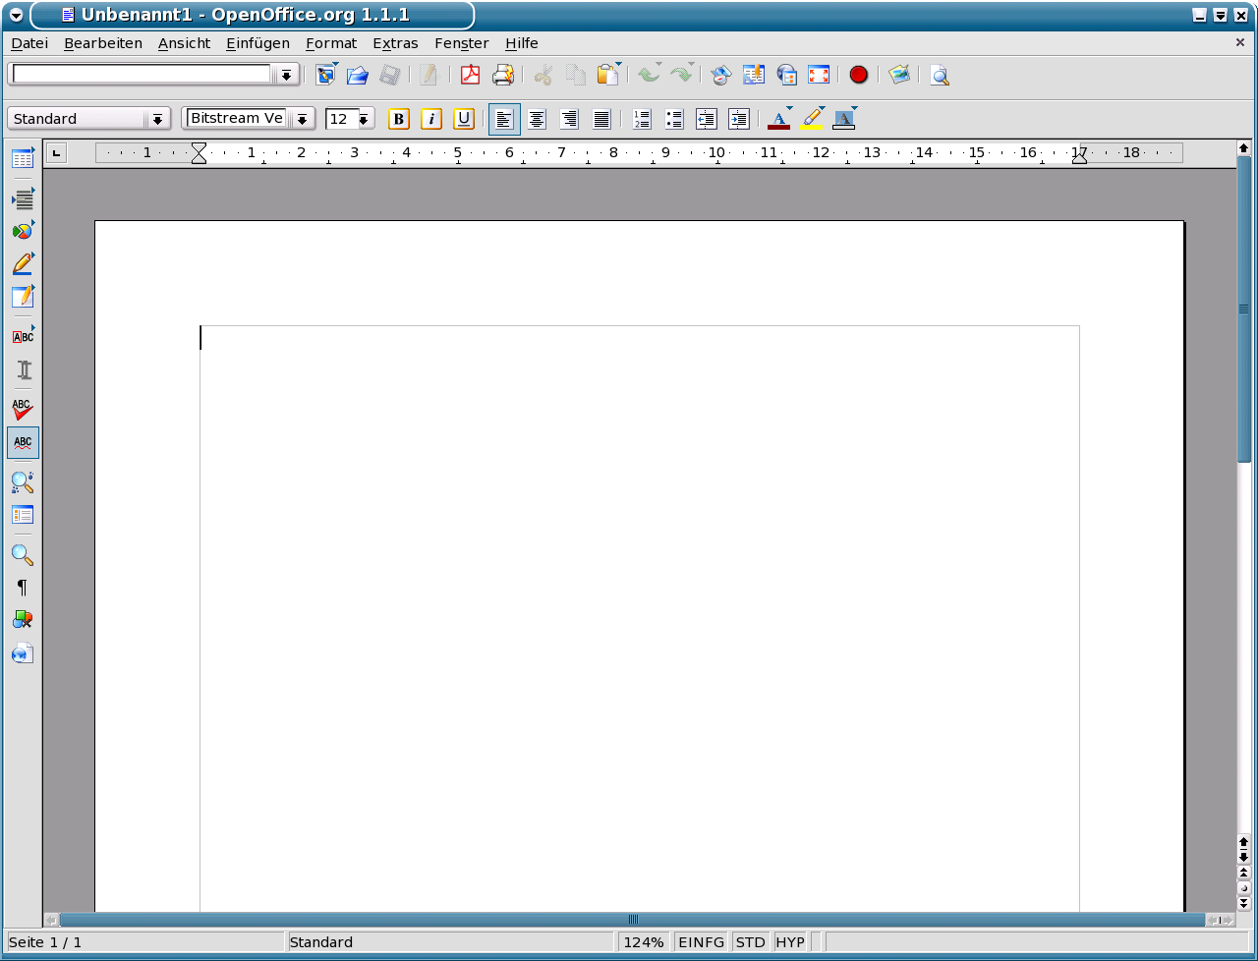Click the EINFG insert mode status field
The height and width of the screenshot is (961, 1258).
click(701, 942)
